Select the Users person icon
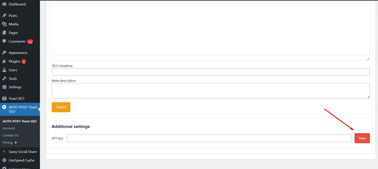Viewport: 378px width, 169px height. pyautogui.click(x=4, y=70)
